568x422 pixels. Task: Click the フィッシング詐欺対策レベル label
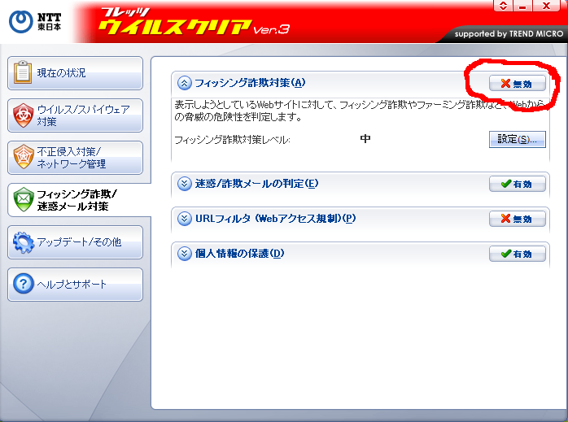pyautogui.click(x=232, y=140)
